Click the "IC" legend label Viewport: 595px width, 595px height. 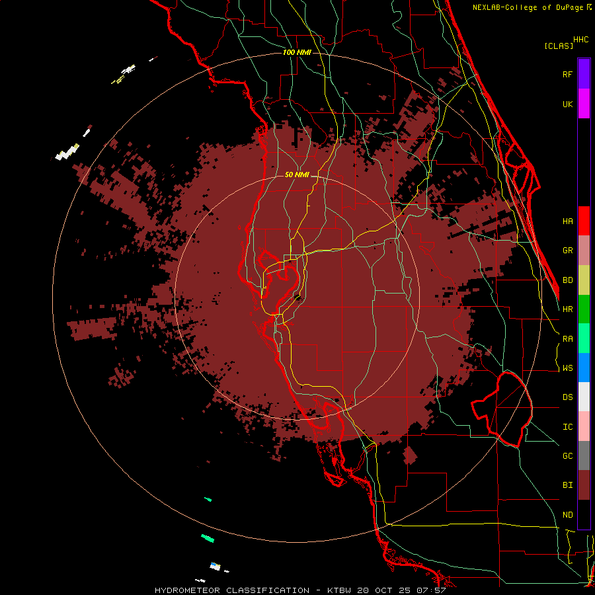567,427
